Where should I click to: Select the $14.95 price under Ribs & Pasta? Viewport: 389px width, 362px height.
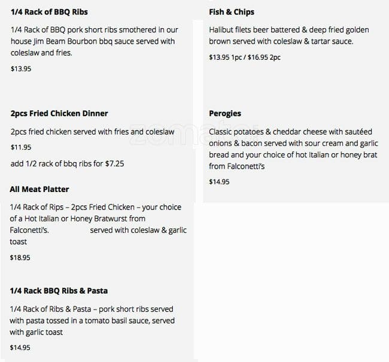[20, 348]
